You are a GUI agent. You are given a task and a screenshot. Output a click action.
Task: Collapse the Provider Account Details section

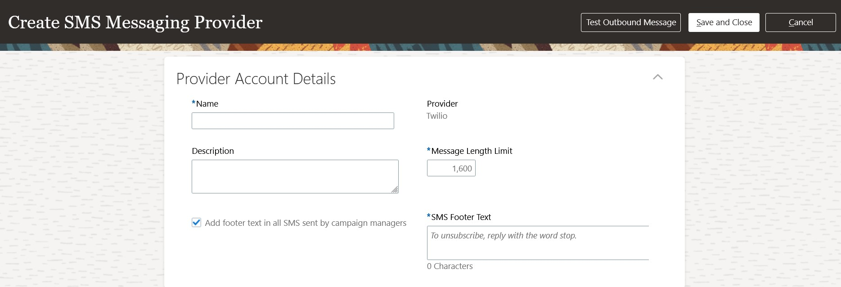(x=657, y=77)
